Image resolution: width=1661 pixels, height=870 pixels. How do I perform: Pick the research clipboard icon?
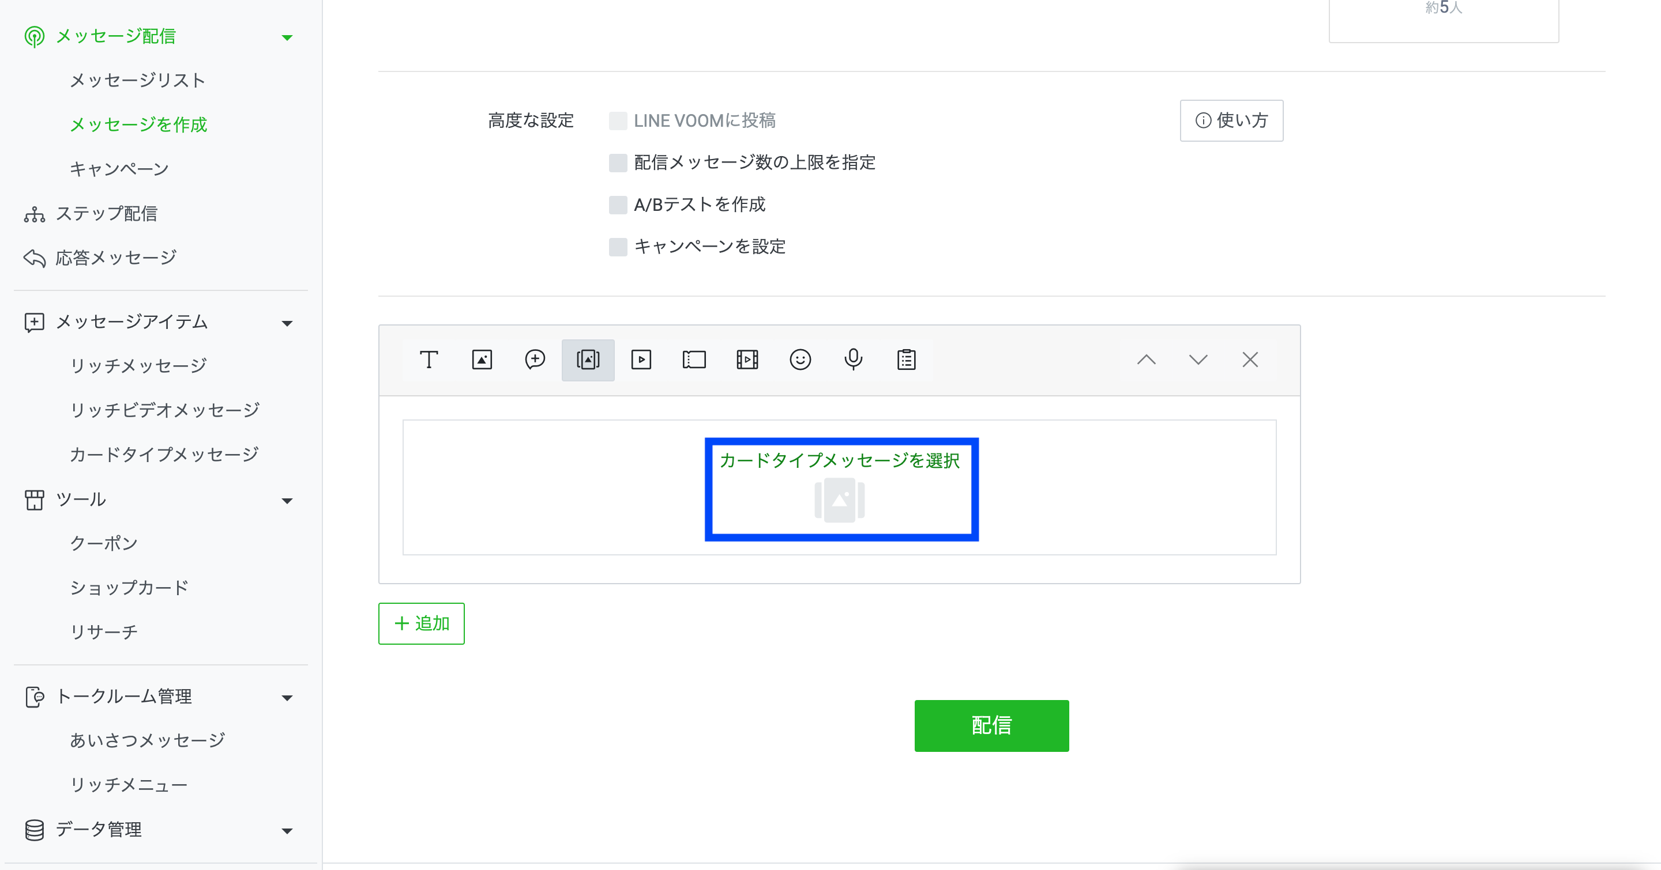click(x=906, y=360)
